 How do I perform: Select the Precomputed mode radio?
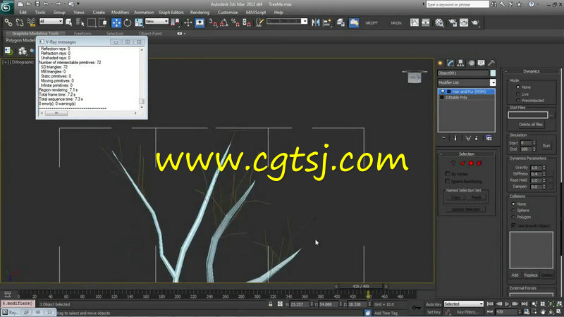click(518, 100)
